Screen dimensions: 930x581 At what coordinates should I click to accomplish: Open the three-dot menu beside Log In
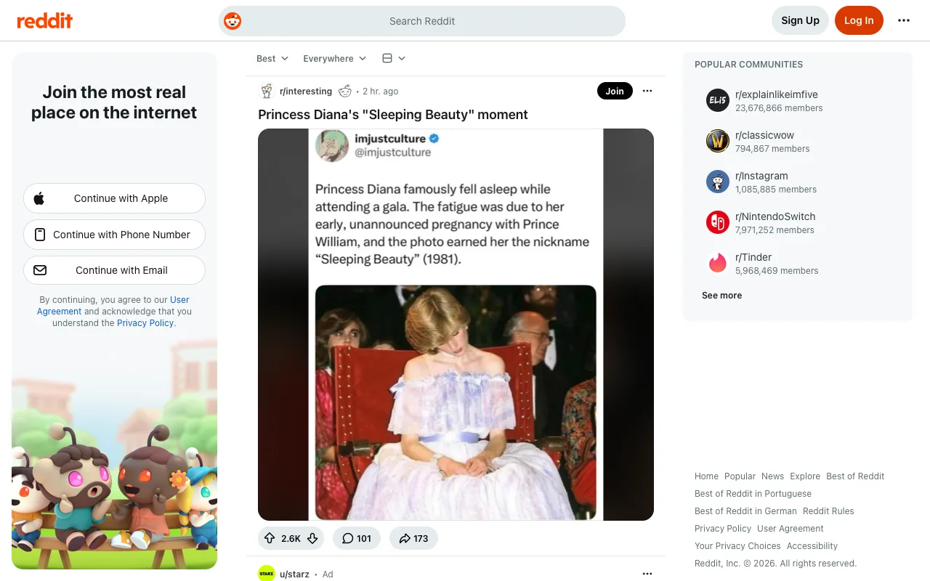(x=904, y=20)
